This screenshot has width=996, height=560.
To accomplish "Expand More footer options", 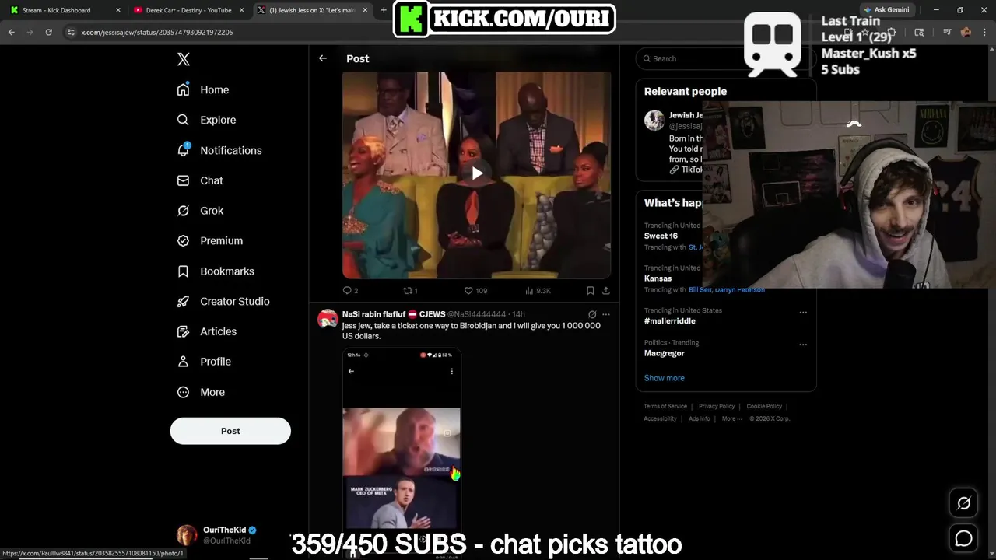I will pos(731,418).
